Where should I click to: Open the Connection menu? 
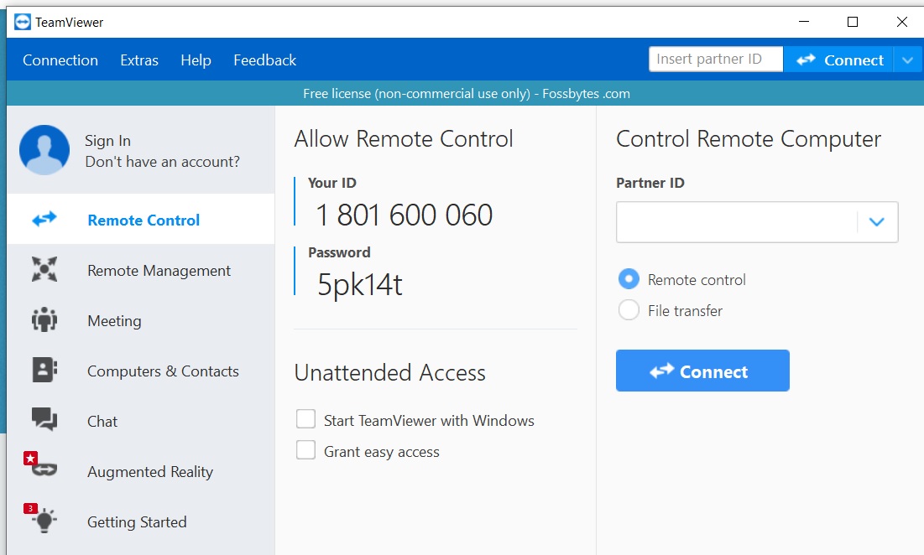click(60, 60)
